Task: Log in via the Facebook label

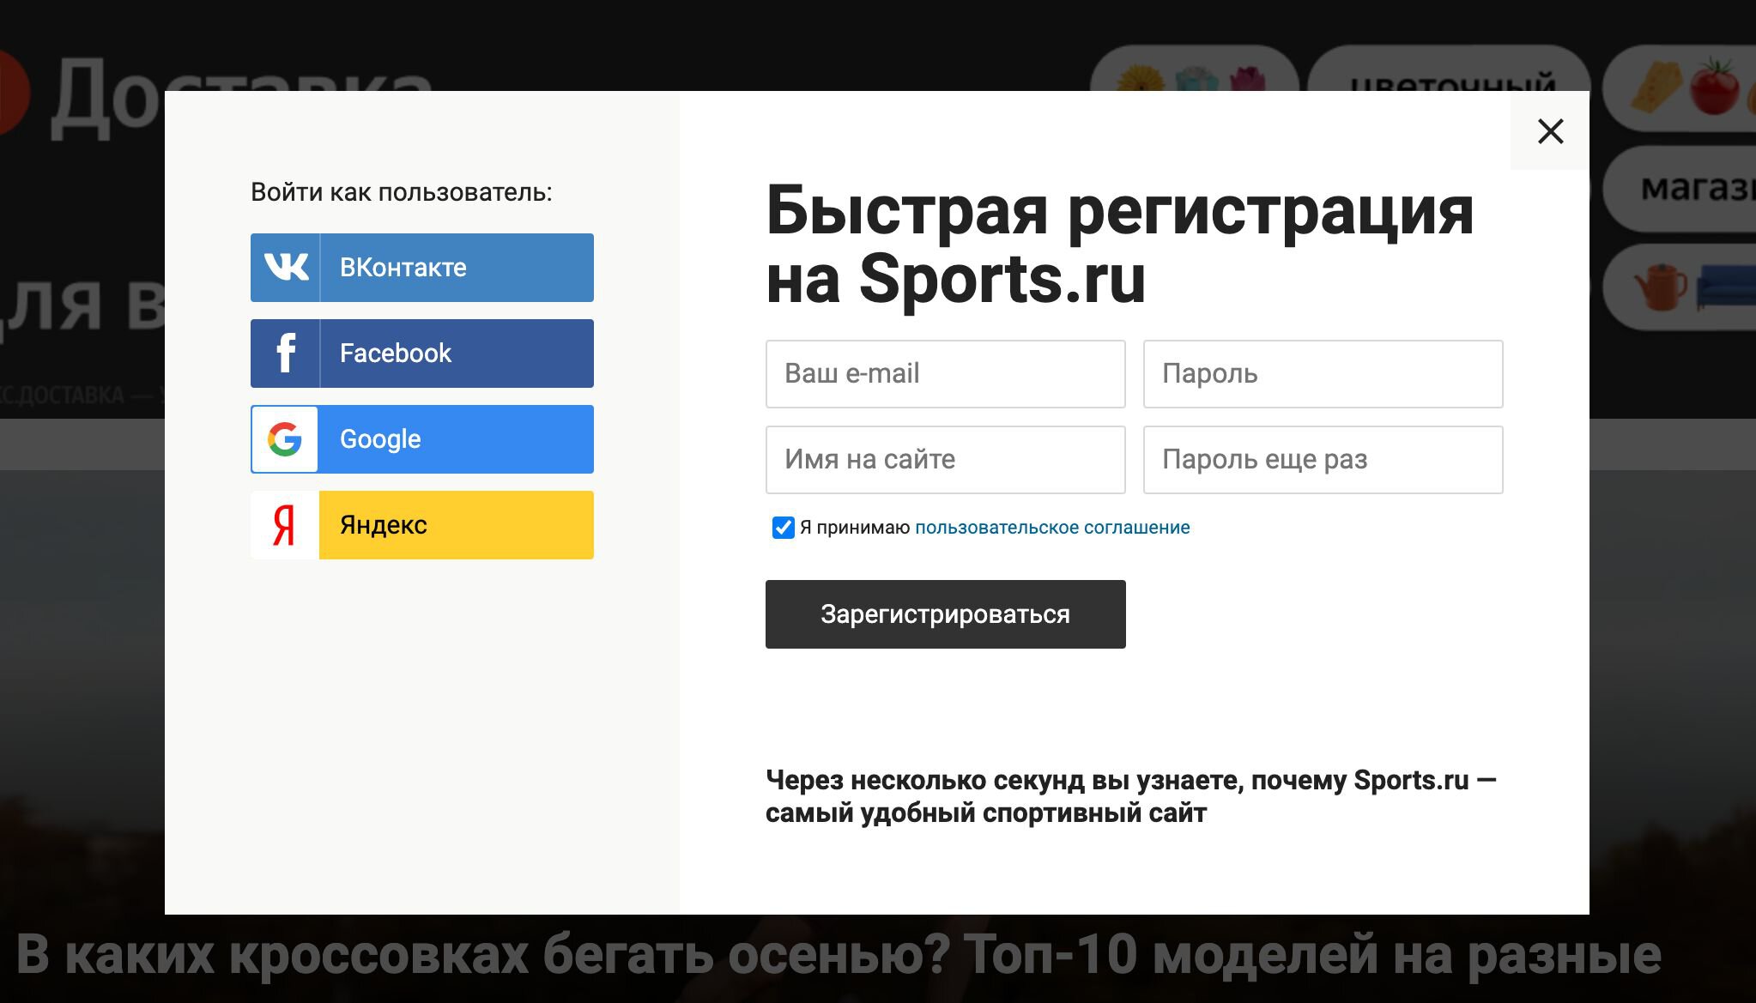Action: 396,353
